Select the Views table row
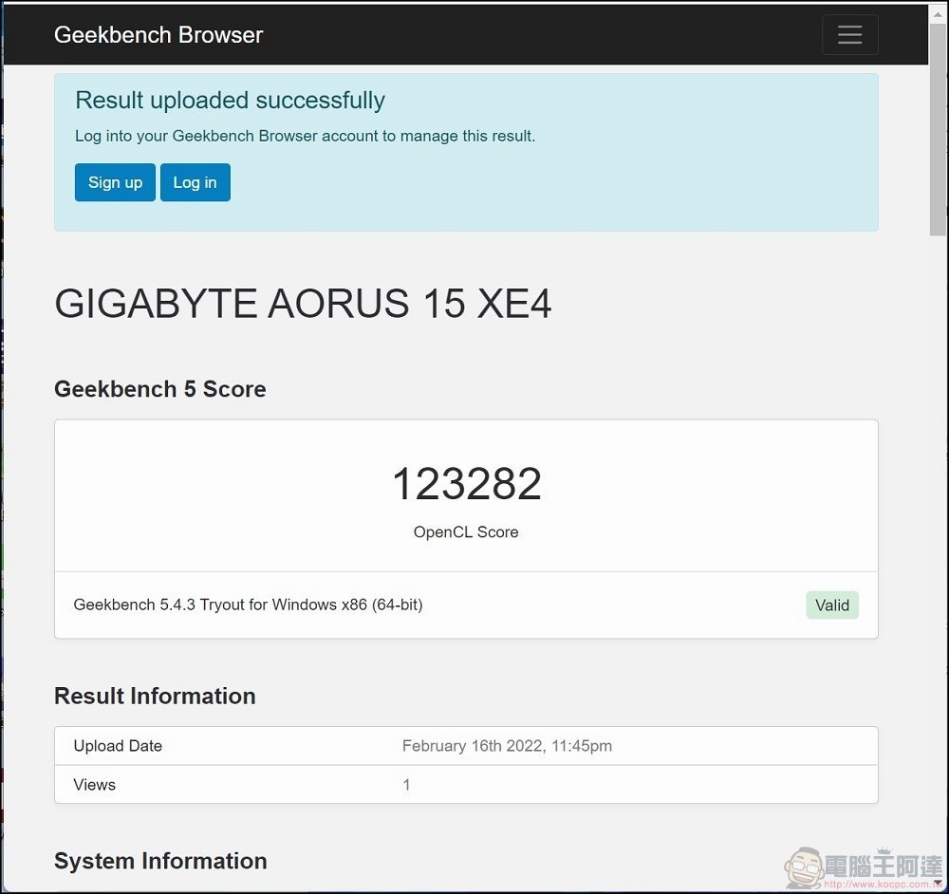Viewport: 949px width, 894px height. coord(466,784)
